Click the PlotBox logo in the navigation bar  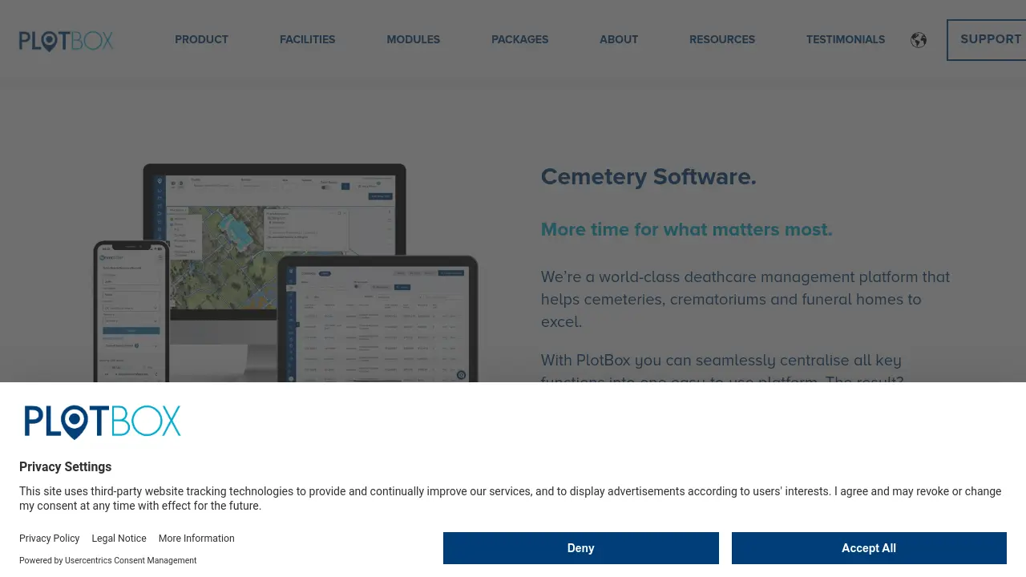[66, 41]
